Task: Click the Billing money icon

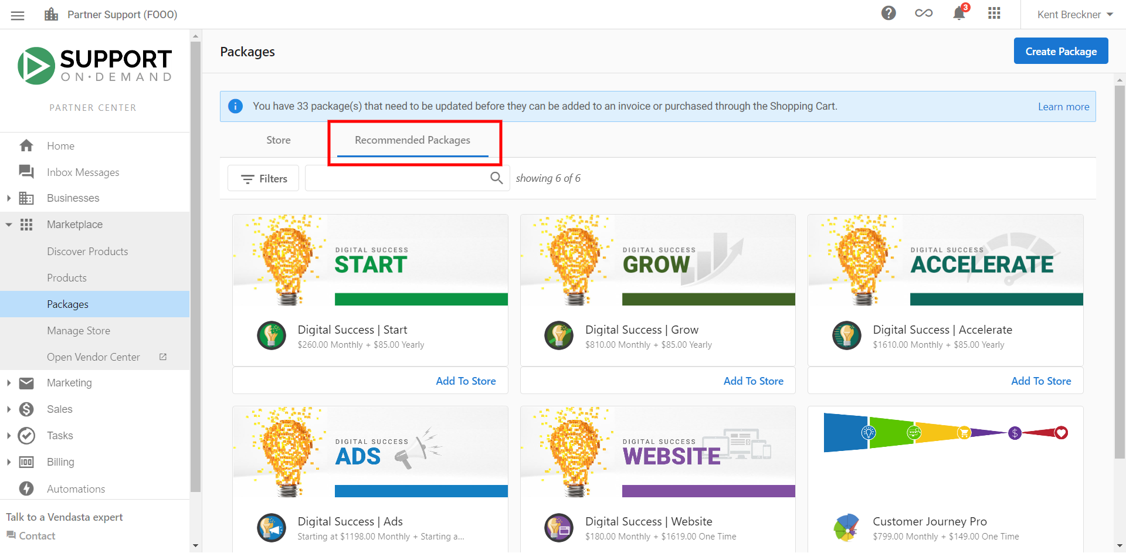Action: pos(26,462)
